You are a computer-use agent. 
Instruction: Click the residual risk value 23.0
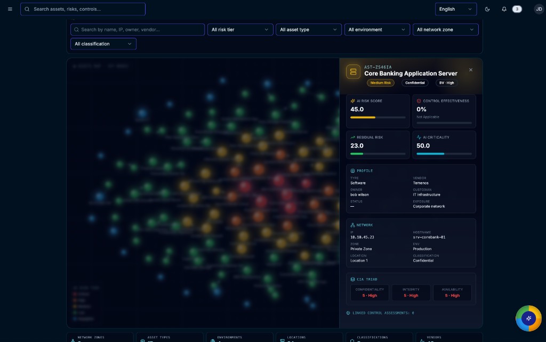click(x=357, y=146)
